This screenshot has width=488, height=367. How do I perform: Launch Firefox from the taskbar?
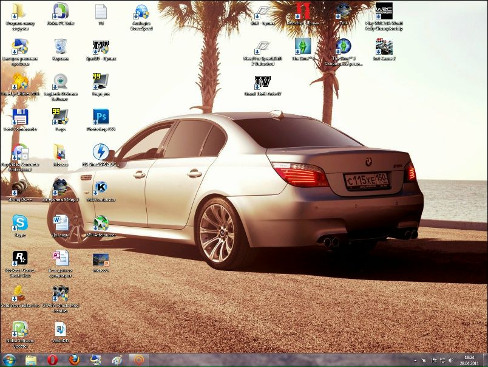pyautogui.click(x=73, y=360)
